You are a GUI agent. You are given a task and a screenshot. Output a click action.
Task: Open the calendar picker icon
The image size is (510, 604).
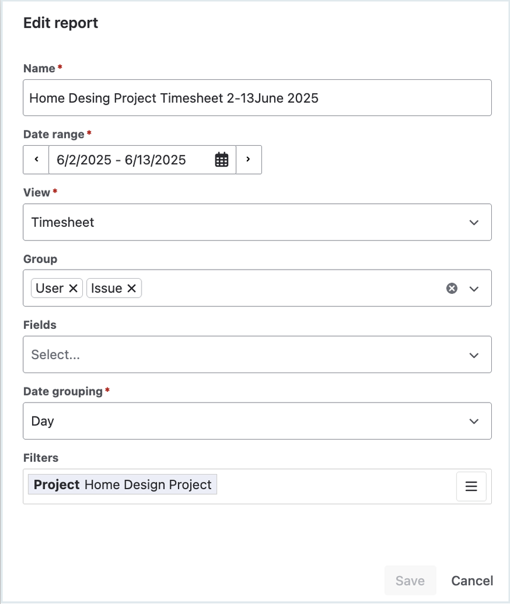tap(221, 160)
